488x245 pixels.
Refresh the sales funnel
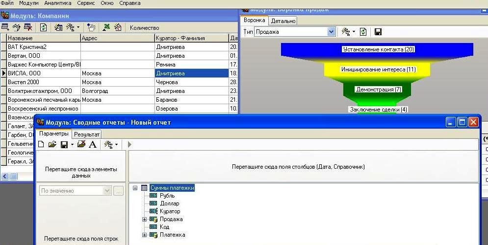click(363, 31)
